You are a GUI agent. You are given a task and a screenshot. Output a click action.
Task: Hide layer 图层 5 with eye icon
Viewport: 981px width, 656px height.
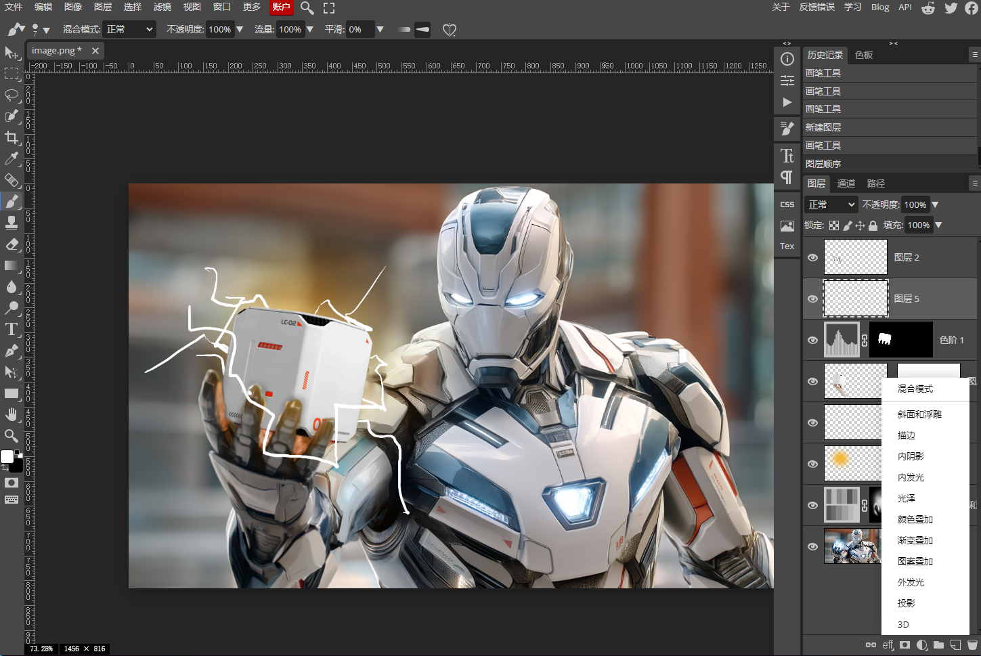812,299
